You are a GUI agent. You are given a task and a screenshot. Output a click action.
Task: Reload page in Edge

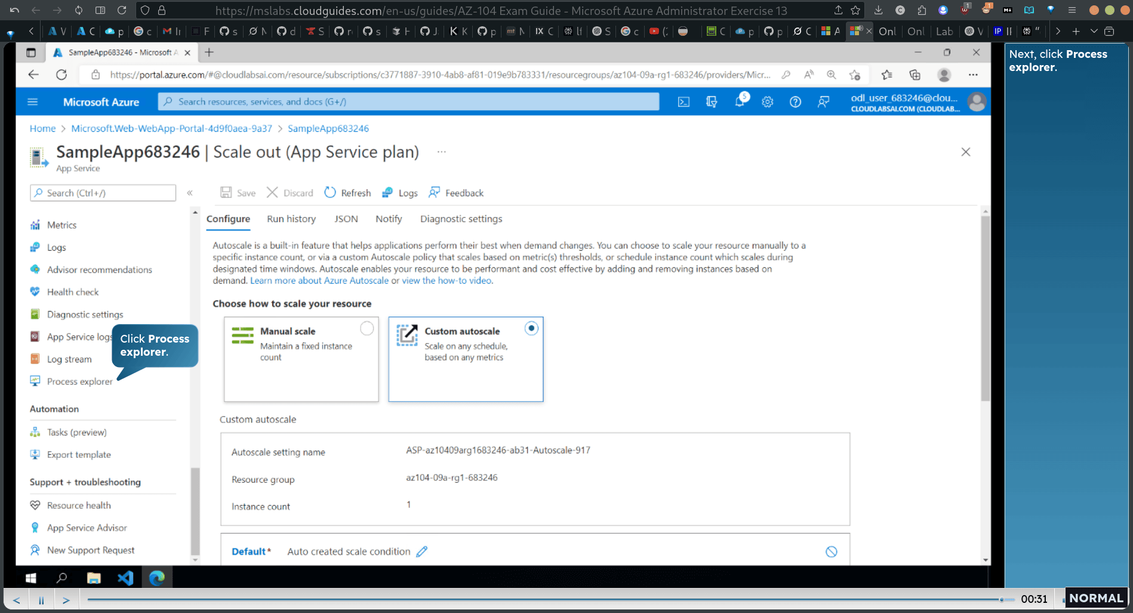[61, 75]
